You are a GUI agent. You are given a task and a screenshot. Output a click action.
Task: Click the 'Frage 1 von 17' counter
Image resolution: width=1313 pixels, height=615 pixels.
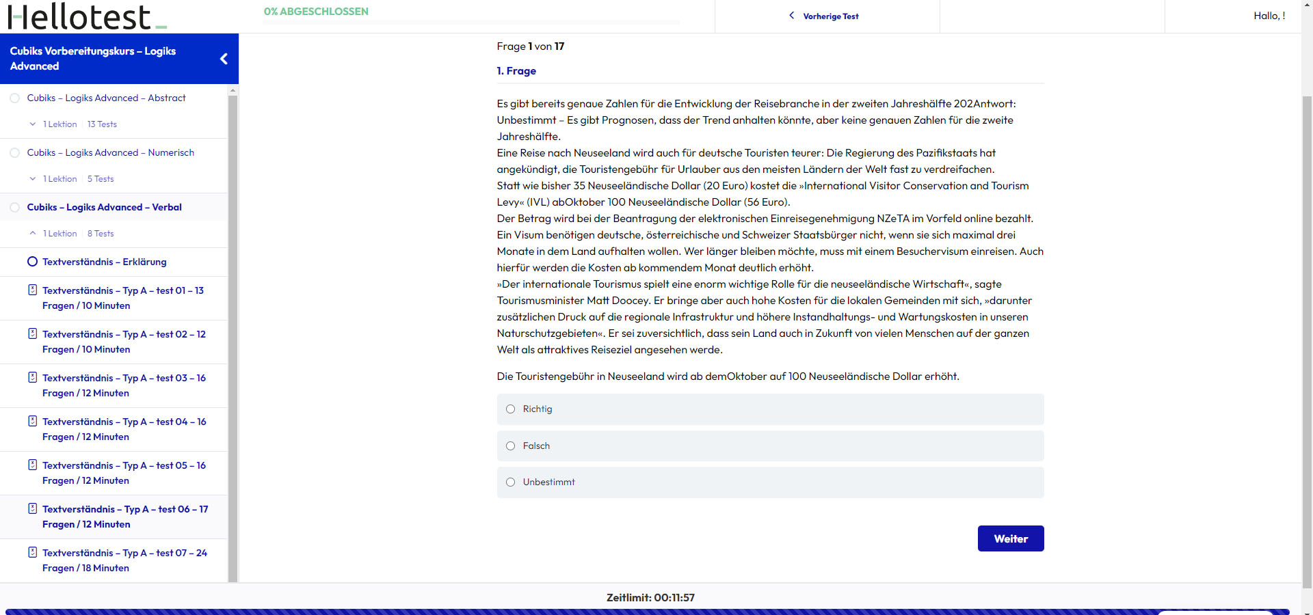click(x=530, y=46)
